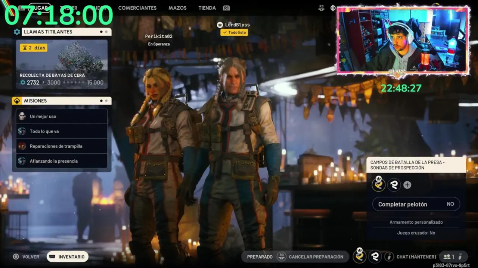Click the '2 días' hourglass timer badge
This screenshot has width=478, height=268.
coord(34,48)
